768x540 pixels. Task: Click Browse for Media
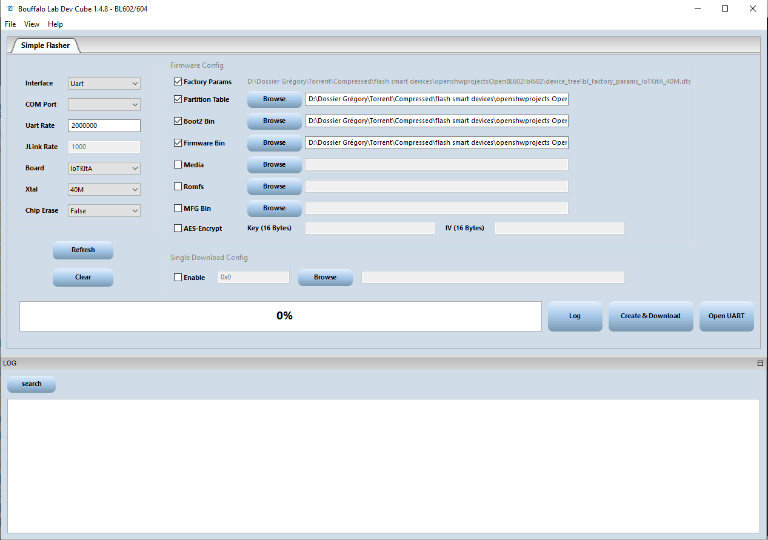[275, 165]
